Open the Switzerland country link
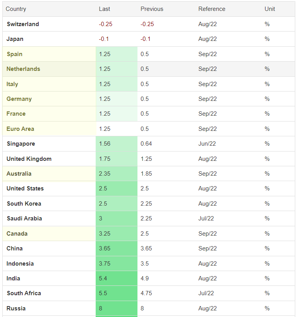The width and height of the screenshot is (296, 317). (x=23, y=24)
